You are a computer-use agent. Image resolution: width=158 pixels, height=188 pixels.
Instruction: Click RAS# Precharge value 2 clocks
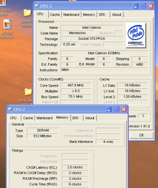click(75, 178)
